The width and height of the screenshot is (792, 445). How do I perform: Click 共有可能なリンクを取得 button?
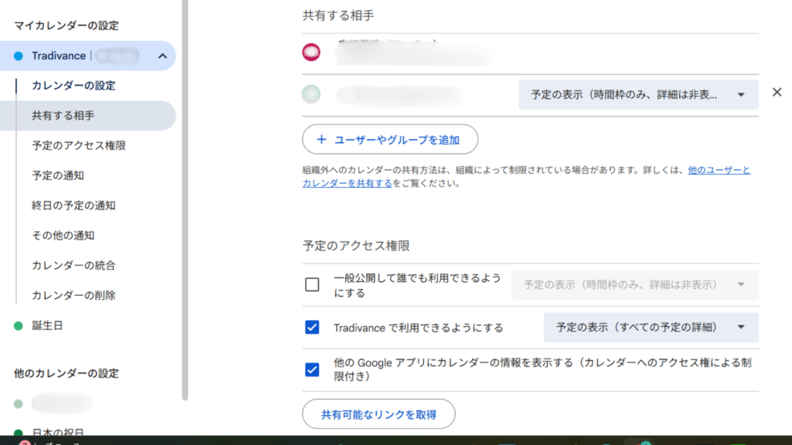coord(378,414)
